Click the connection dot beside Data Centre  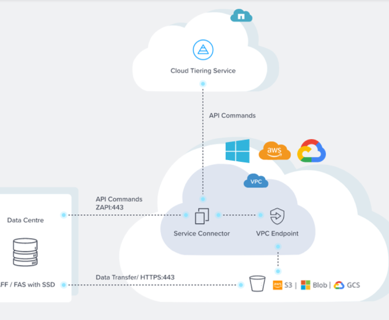(63, 215)
